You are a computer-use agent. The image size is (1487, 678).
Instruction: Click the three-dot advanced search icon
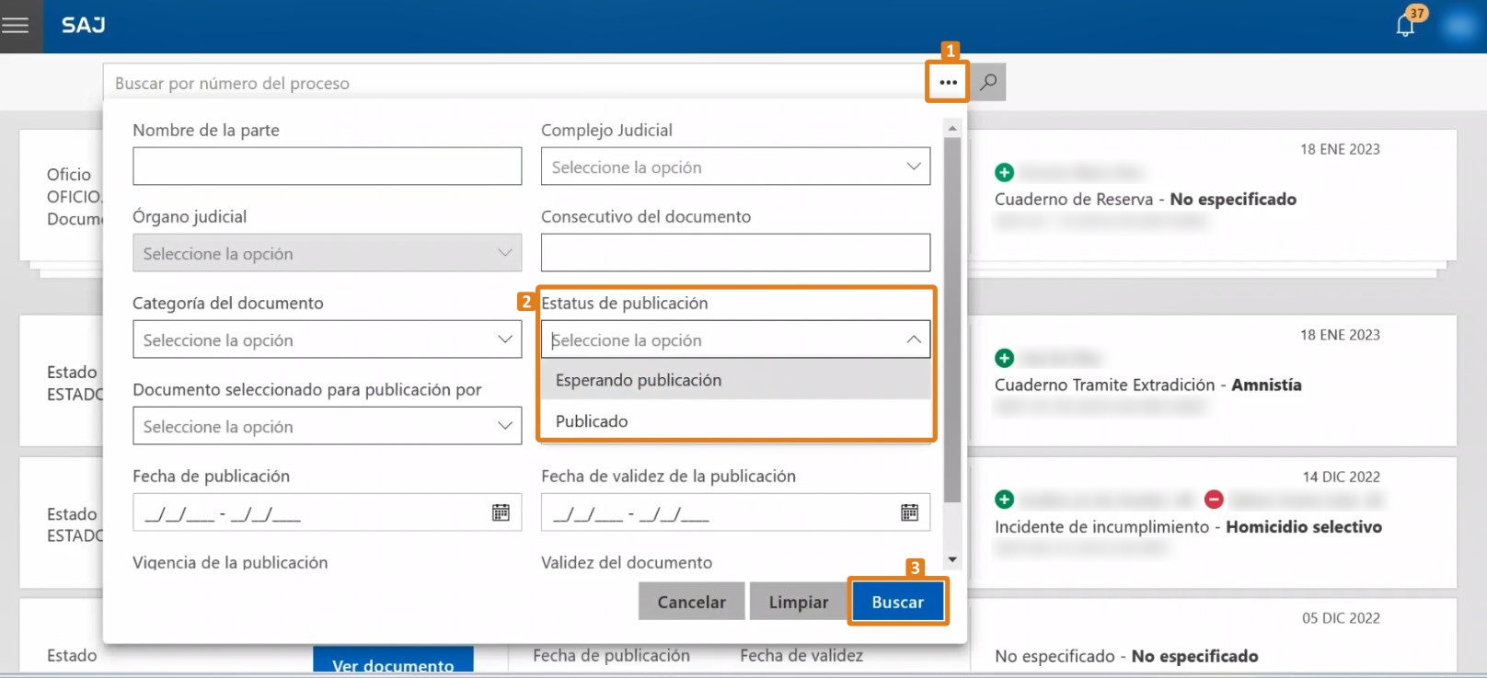948,82
